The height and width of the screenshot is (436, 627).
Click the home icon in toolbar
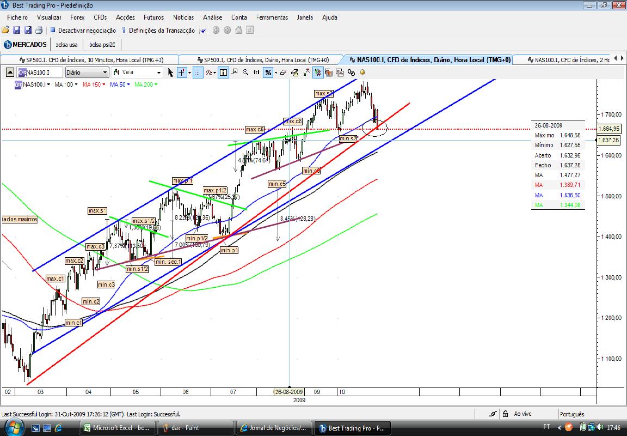[239, 30]
